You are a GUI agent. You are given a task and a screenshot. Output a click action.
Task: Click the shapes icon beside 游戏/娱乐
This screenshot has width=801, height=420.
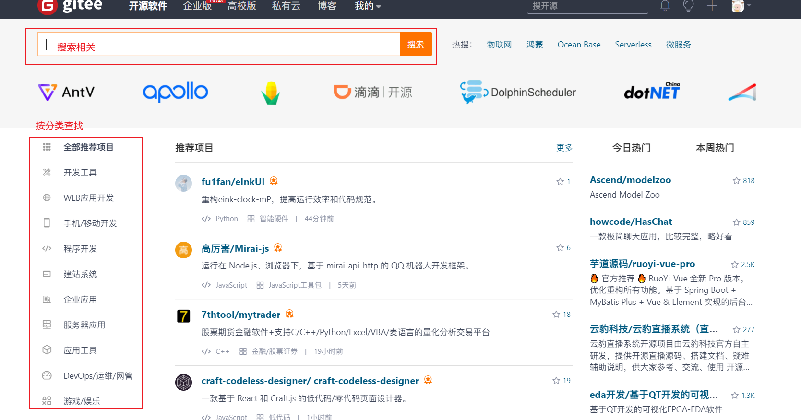tap(47, 401)
